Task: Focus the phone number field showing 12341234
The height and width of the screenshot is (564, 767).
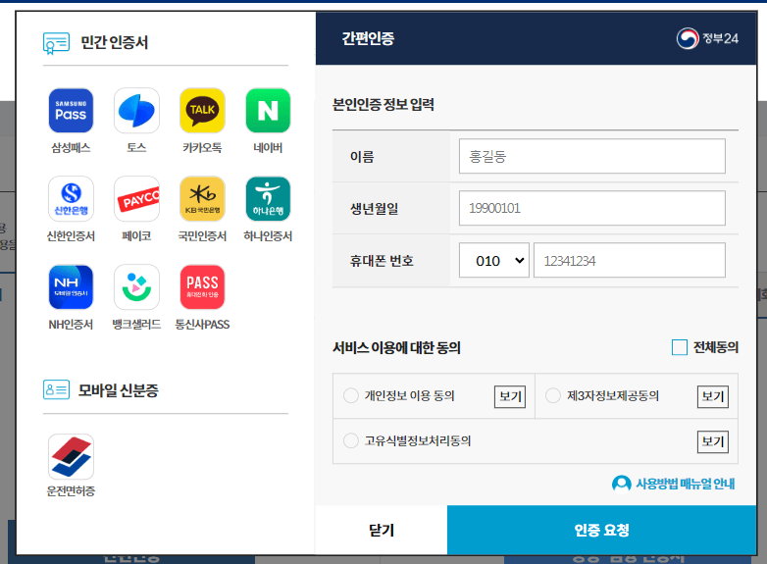Action: pyautogui.click(x=630, y=260)
